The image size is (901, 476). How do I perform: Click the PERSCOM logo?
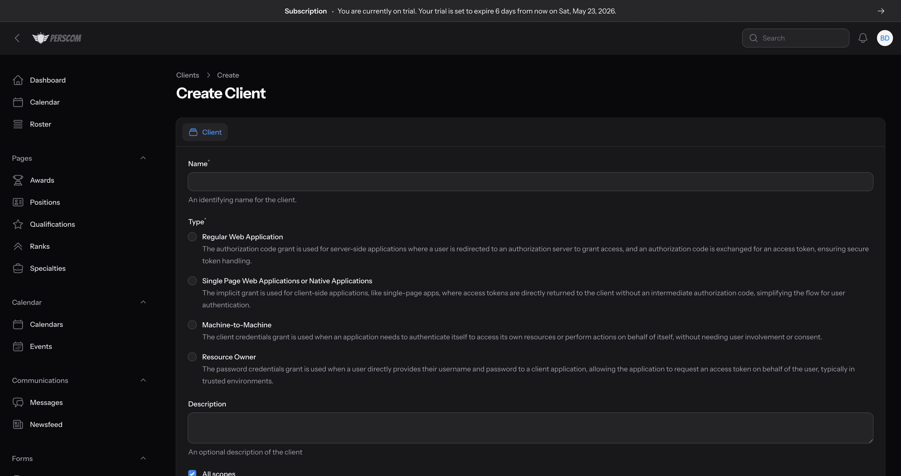[57, 38]
